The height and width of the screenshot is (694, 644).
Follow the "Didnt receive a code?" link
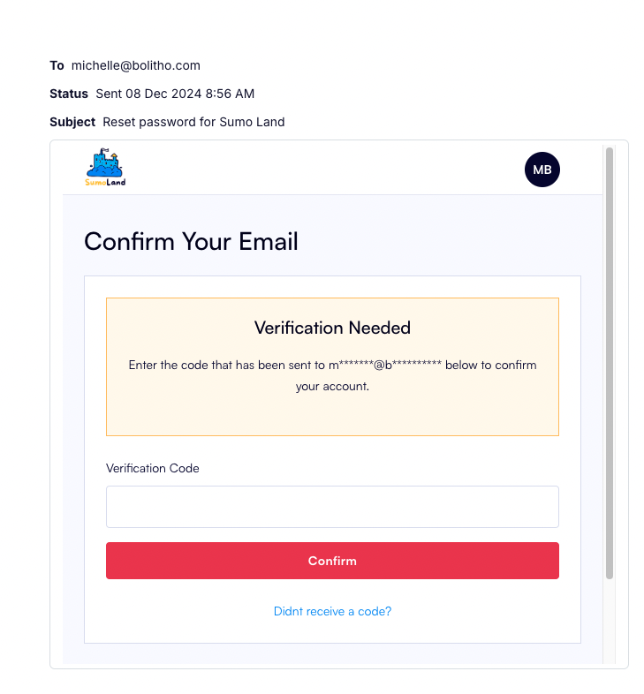point(332,611)
